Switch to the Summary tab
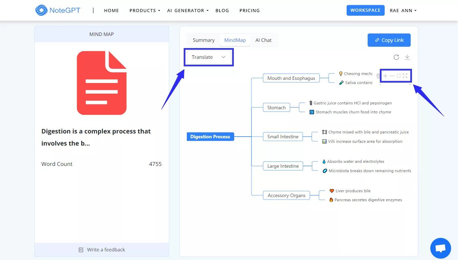The width and height of the screenshot is (458, 260). click(x=203, y=40)
